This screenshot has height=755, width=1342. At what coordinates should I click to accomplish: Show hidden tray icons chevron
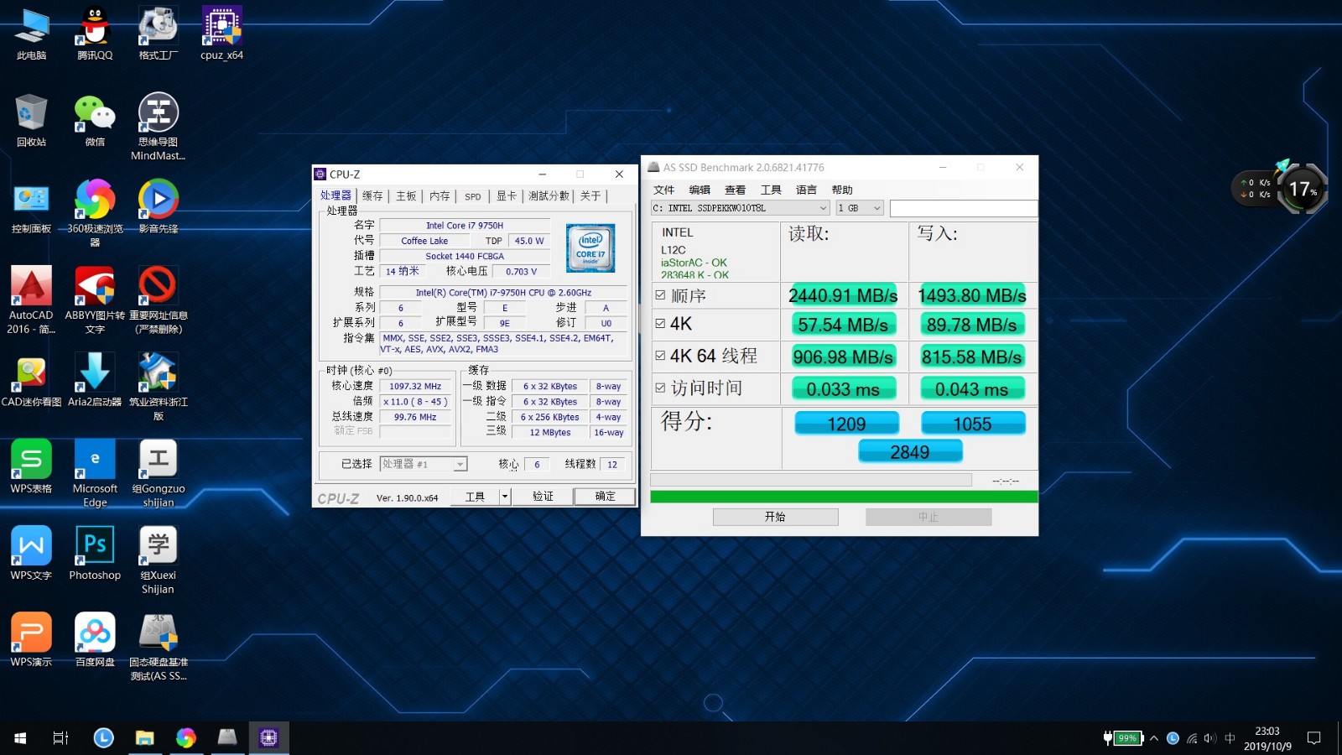click(x=1154, y=738)
